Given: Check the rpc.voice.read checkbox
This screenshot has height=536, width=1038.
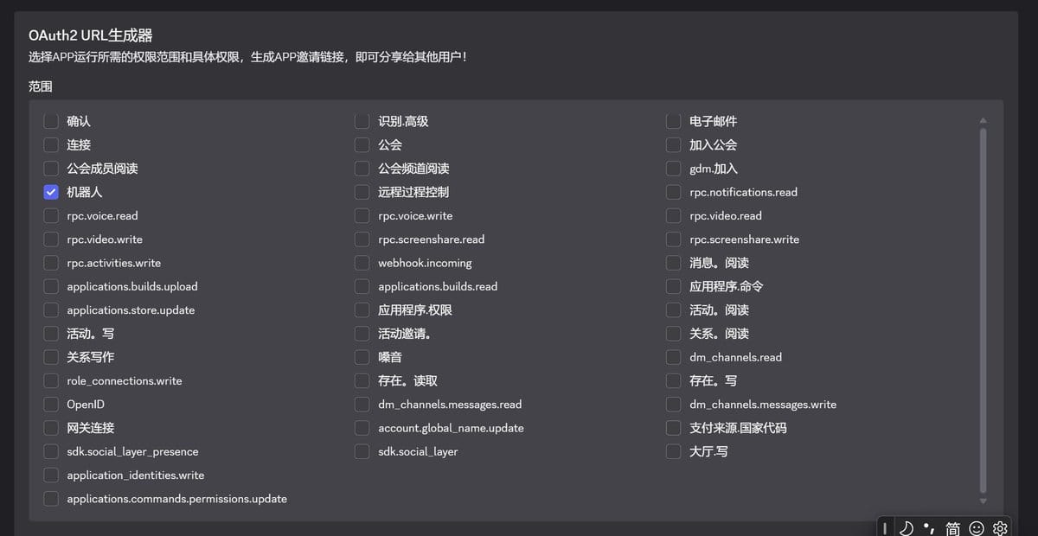Looking at the screenshot, I should coord(51,215).
